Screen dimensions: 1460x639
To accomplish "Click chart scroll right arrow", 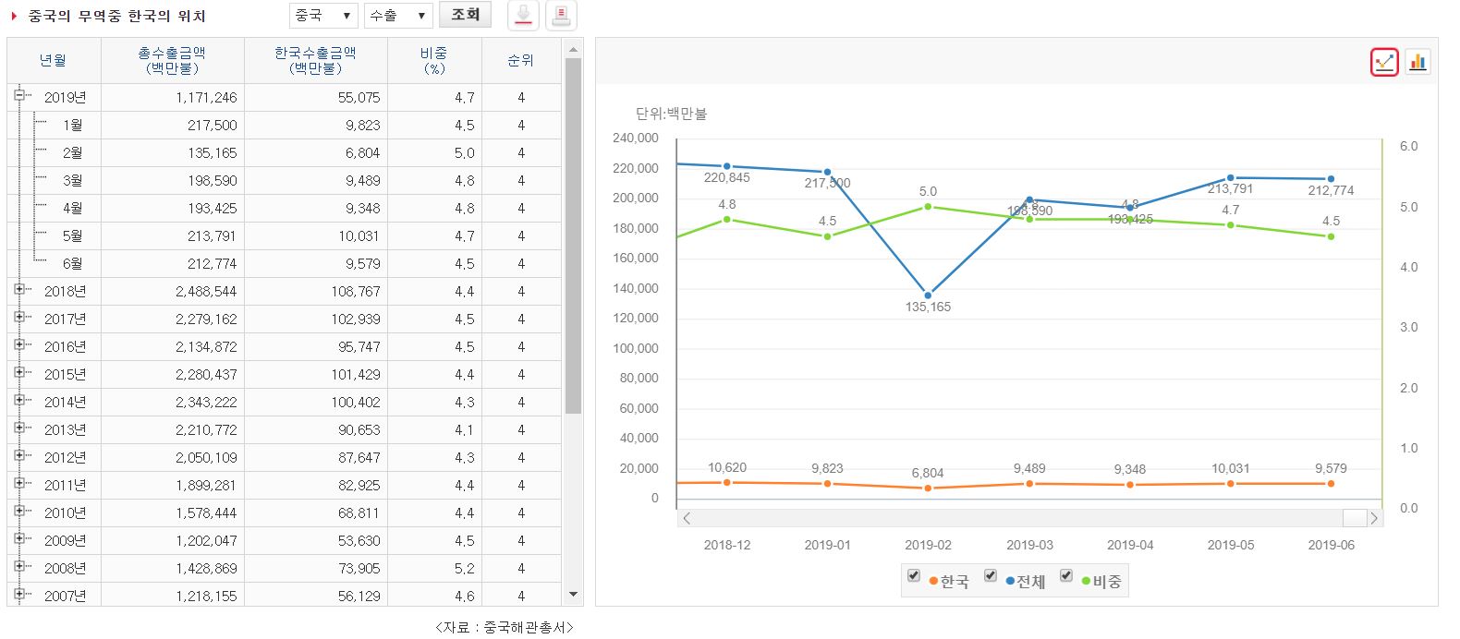I will click(1373, 518).
